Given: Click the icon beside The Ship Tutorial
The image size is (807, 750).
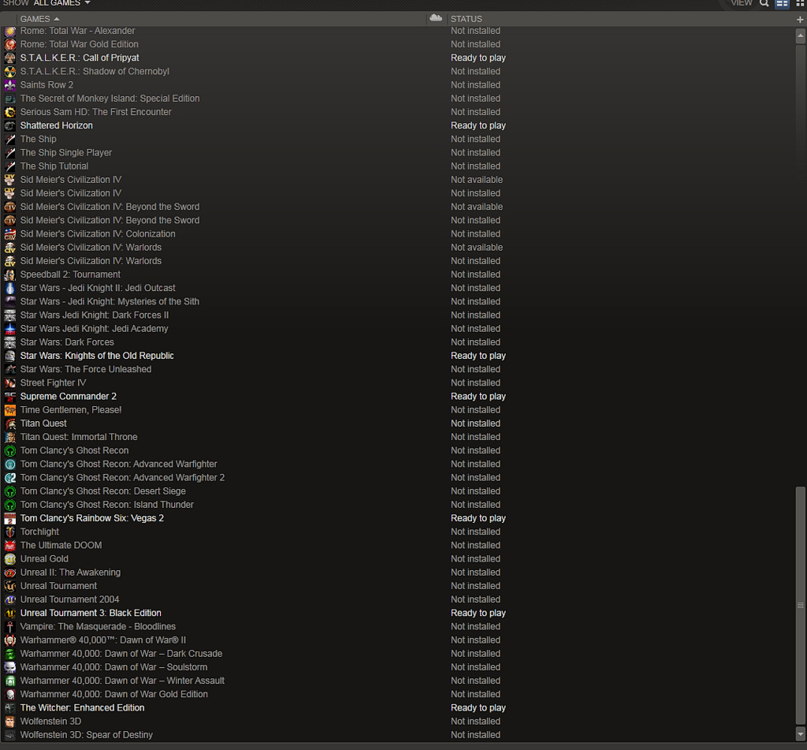Looking at the screenshot, I should [x=9, y=166].
